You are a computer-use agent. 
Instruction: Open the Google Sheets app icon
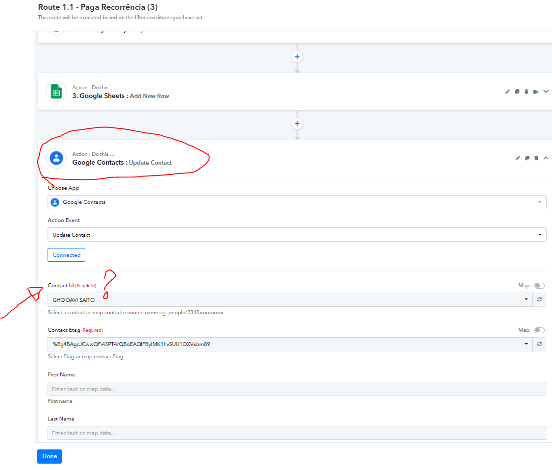[x=56, y=92]
